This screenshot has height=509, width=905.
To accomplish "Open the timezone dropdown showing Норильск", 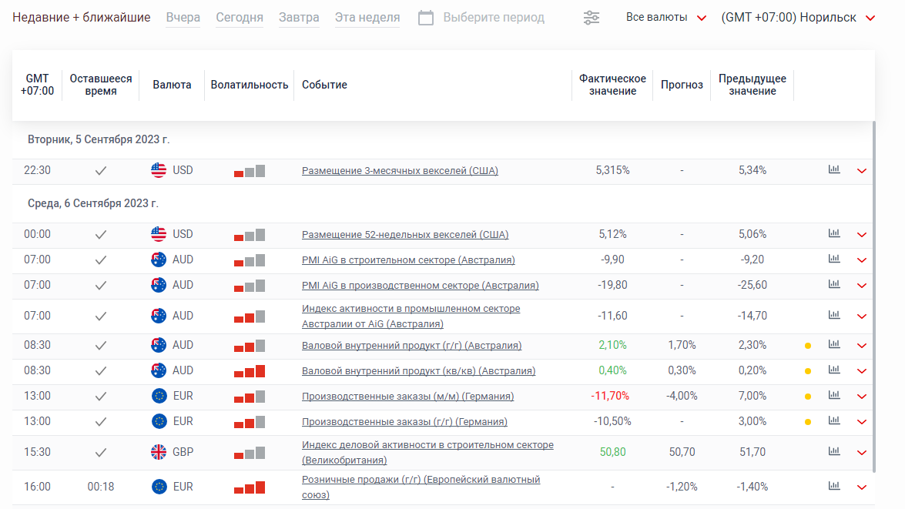I will 798,17.
